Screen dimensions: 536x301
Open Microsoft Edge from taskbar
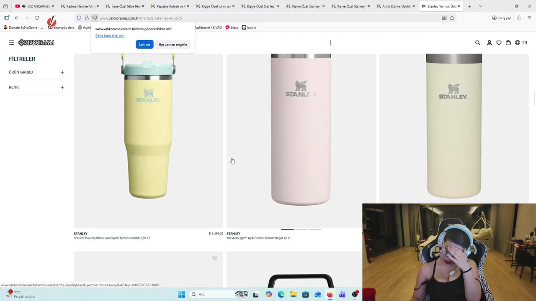tap(281, 294)
